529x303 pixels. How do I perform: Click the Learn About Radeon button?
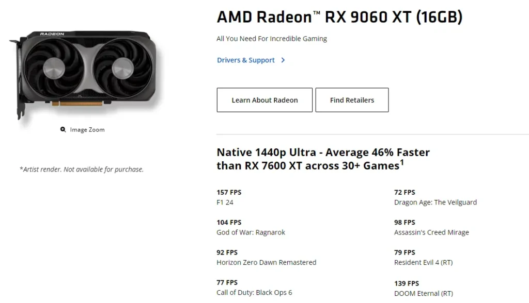[264, 100]
